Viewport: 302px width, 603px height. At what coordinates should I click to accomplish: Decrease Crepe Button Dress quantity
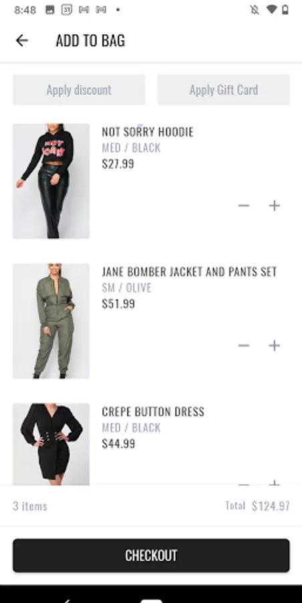pos(244,483)
